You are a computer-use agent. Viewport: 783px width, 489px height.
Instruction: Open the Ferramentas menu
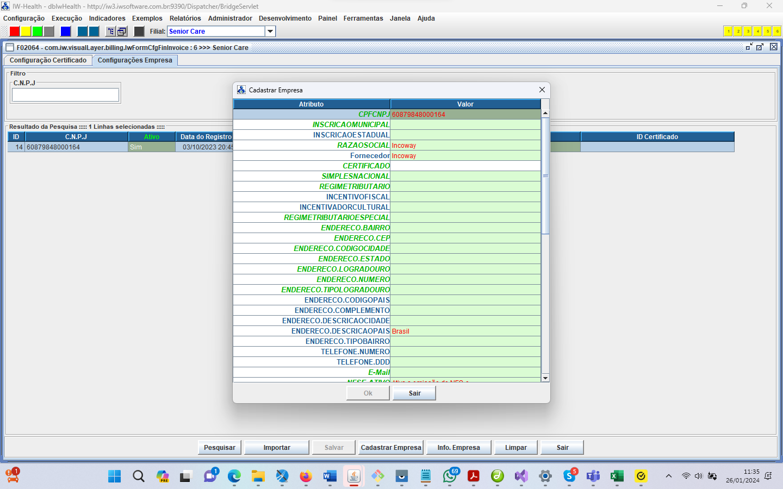(x=363, y=18)
